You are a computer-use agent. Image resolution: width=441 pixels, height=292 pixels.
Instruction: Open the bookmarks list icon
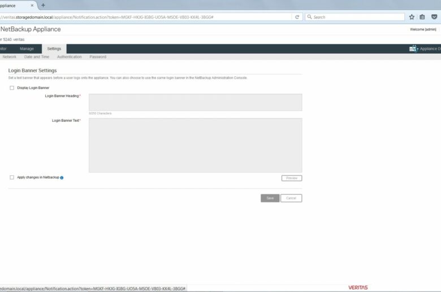click(422, 17)
